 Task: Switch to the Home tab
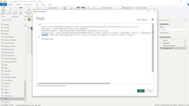tap(10, 4)
